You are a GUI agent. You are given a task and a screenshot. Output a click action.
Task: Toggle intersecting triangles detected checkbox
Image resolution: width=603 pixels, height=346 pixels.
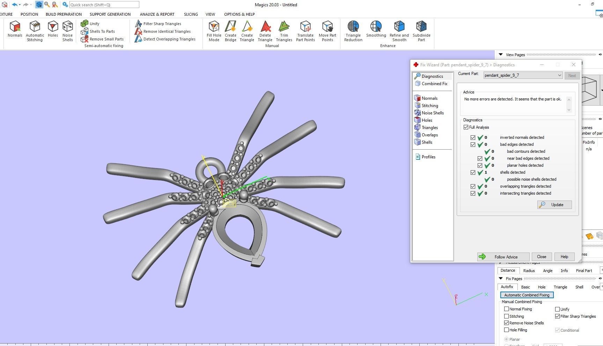(473, 193)
